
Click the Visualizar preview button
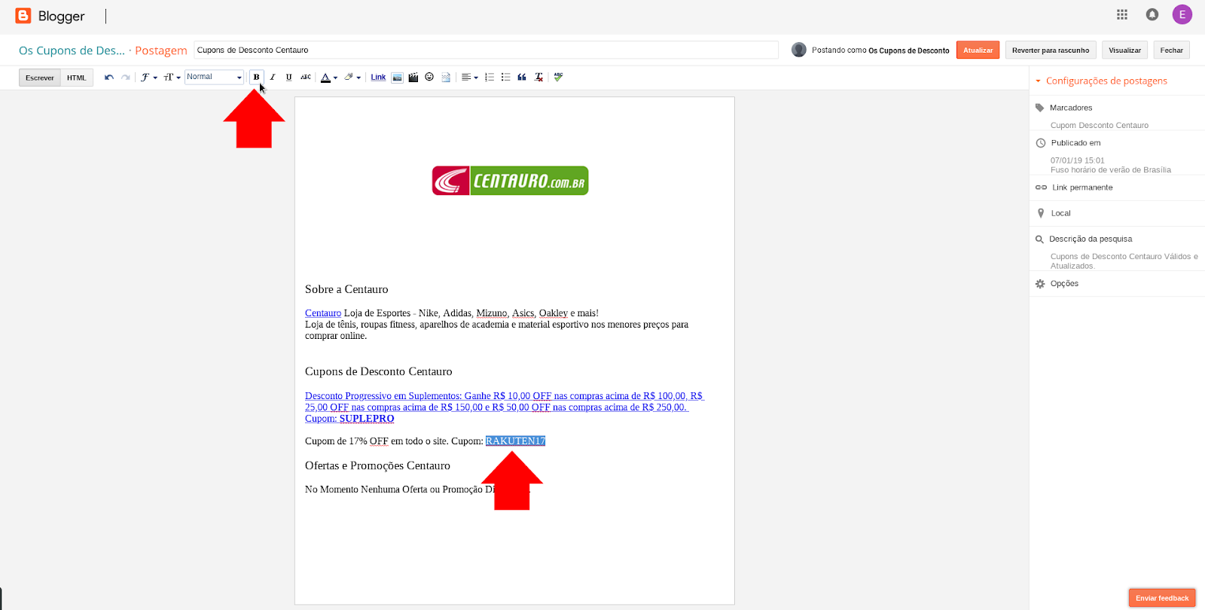1124,50
